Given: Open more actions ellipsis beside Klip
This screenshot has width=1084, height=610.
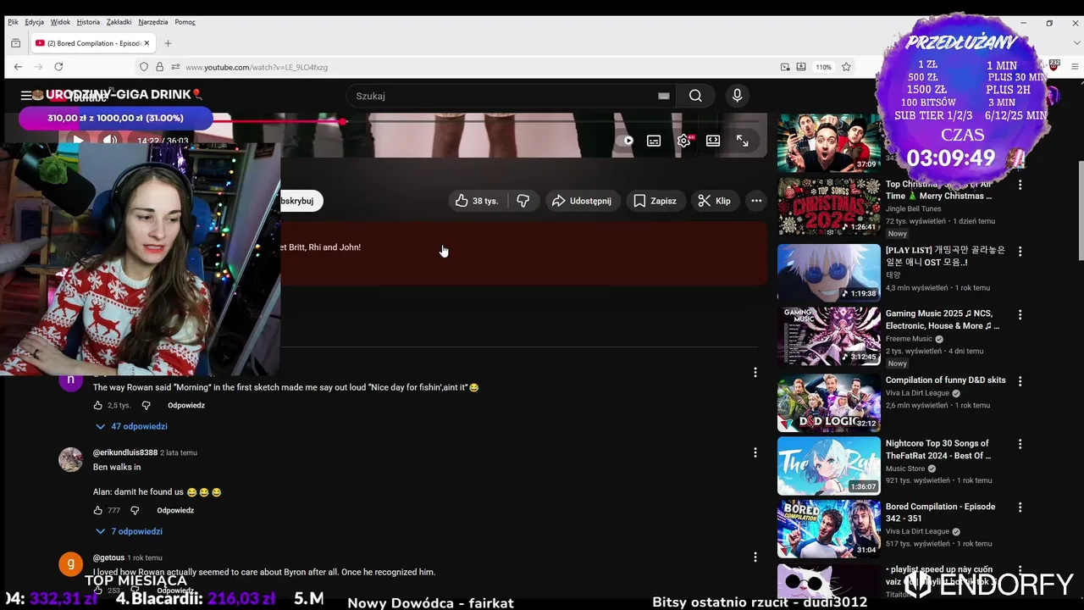Looking at the screenshot, I should (756, 201).
